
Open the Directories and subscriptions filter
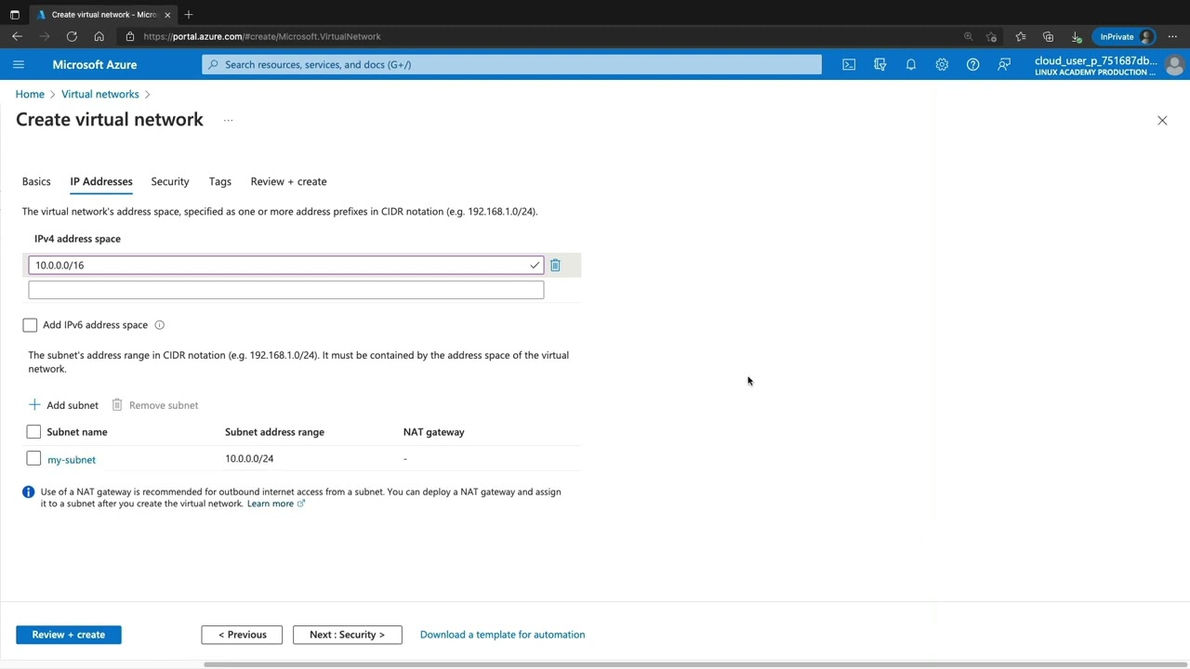[x=879, y=64]
